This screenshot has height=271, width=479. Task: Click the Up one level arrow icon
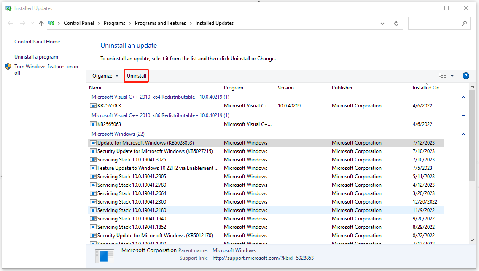[x=41, y=23]
